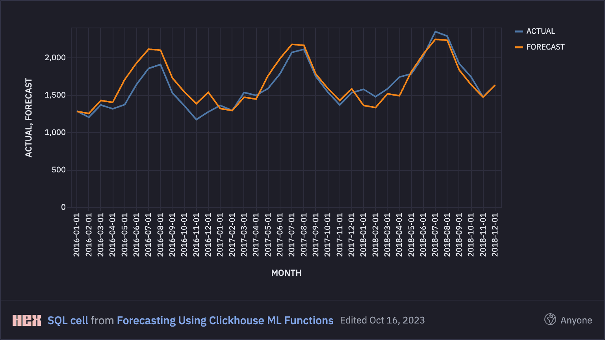Click FORECAST line endpoint at 2018-12-01

coord(495,85)
